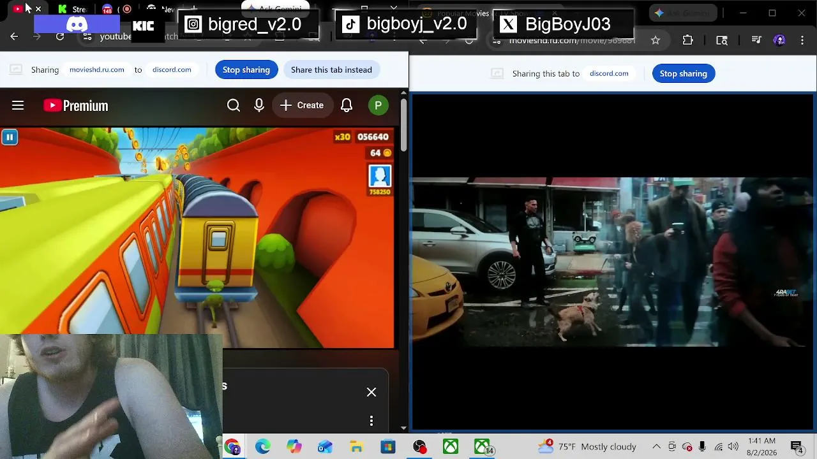Open the volume speaker tray icon
Viewport: 817px width, 459px height.
[x=733, y=447]
